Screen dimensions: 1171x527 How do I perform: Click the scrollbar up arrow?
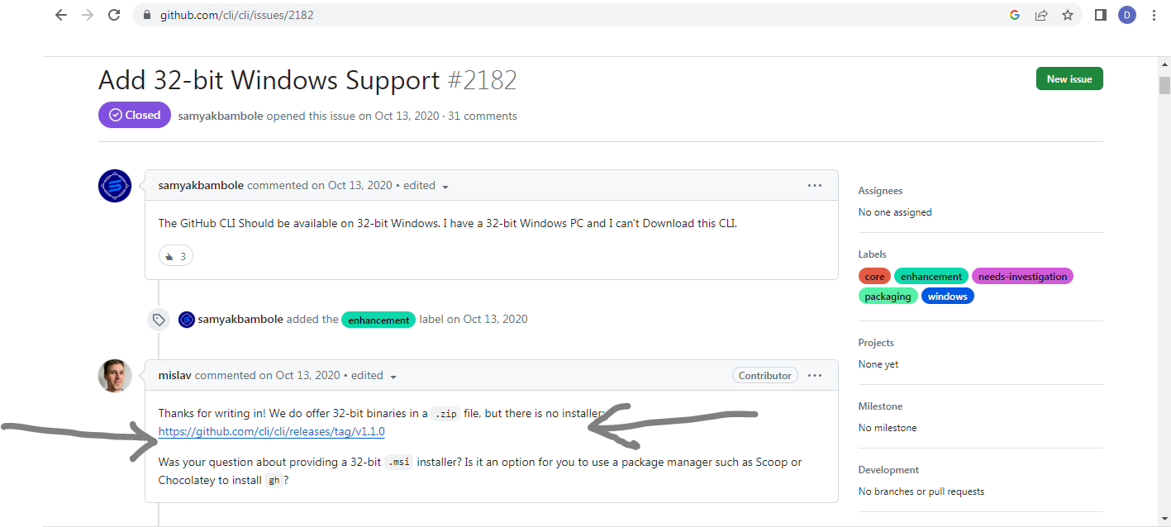click(1164, 65)
